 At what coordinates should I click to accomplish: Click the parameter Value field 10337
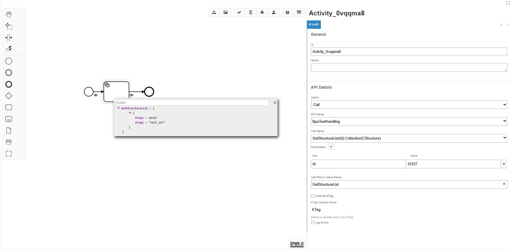(453, 164)
